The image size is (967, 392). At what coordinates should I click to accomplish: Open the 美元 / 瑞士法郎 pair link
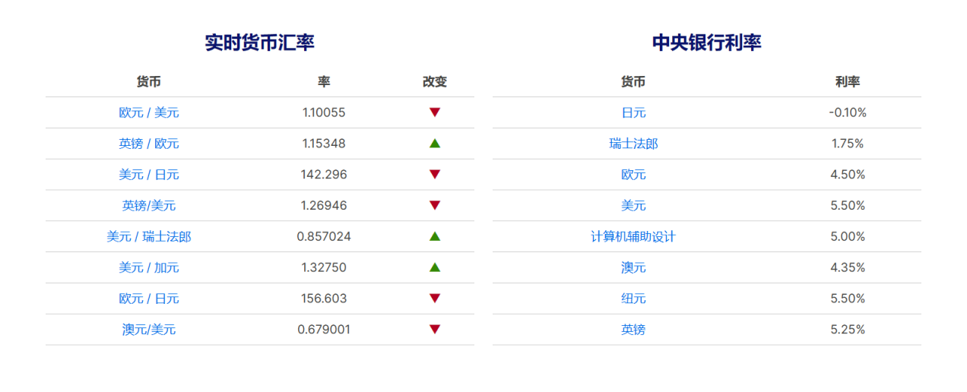pos(149,237)
